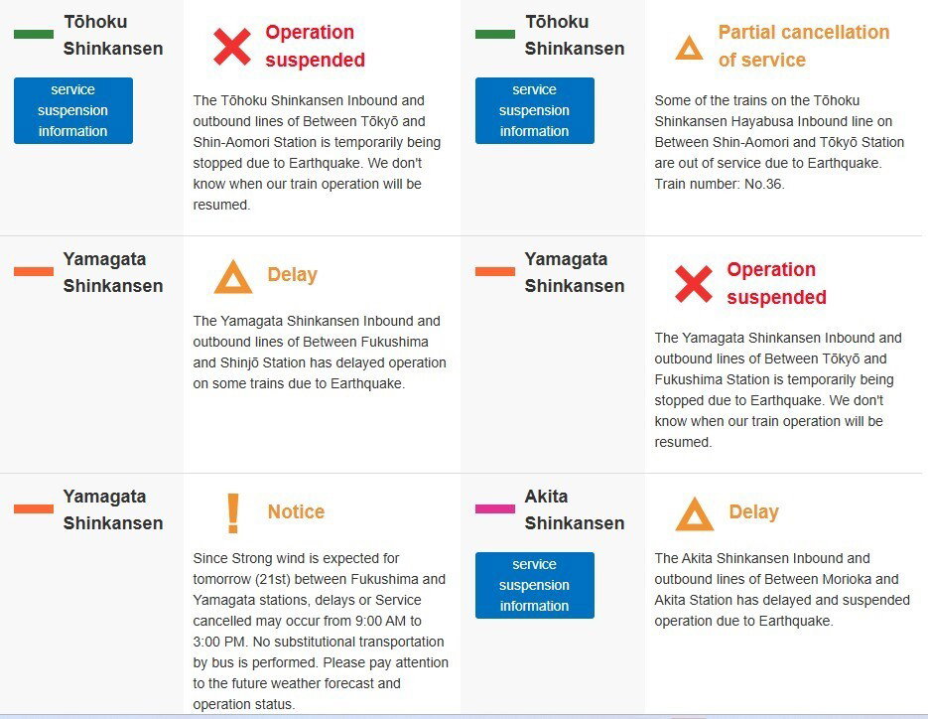Open service suspension information for top-left Tōhoku Shinkansen

73,110
